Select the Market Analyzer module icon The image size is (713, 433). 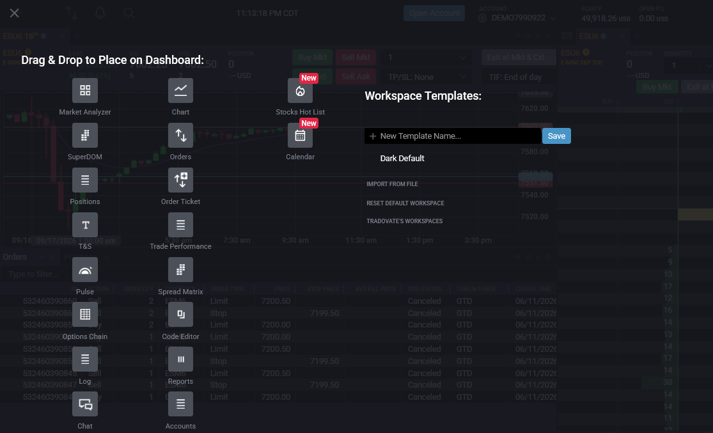[85, 90]
